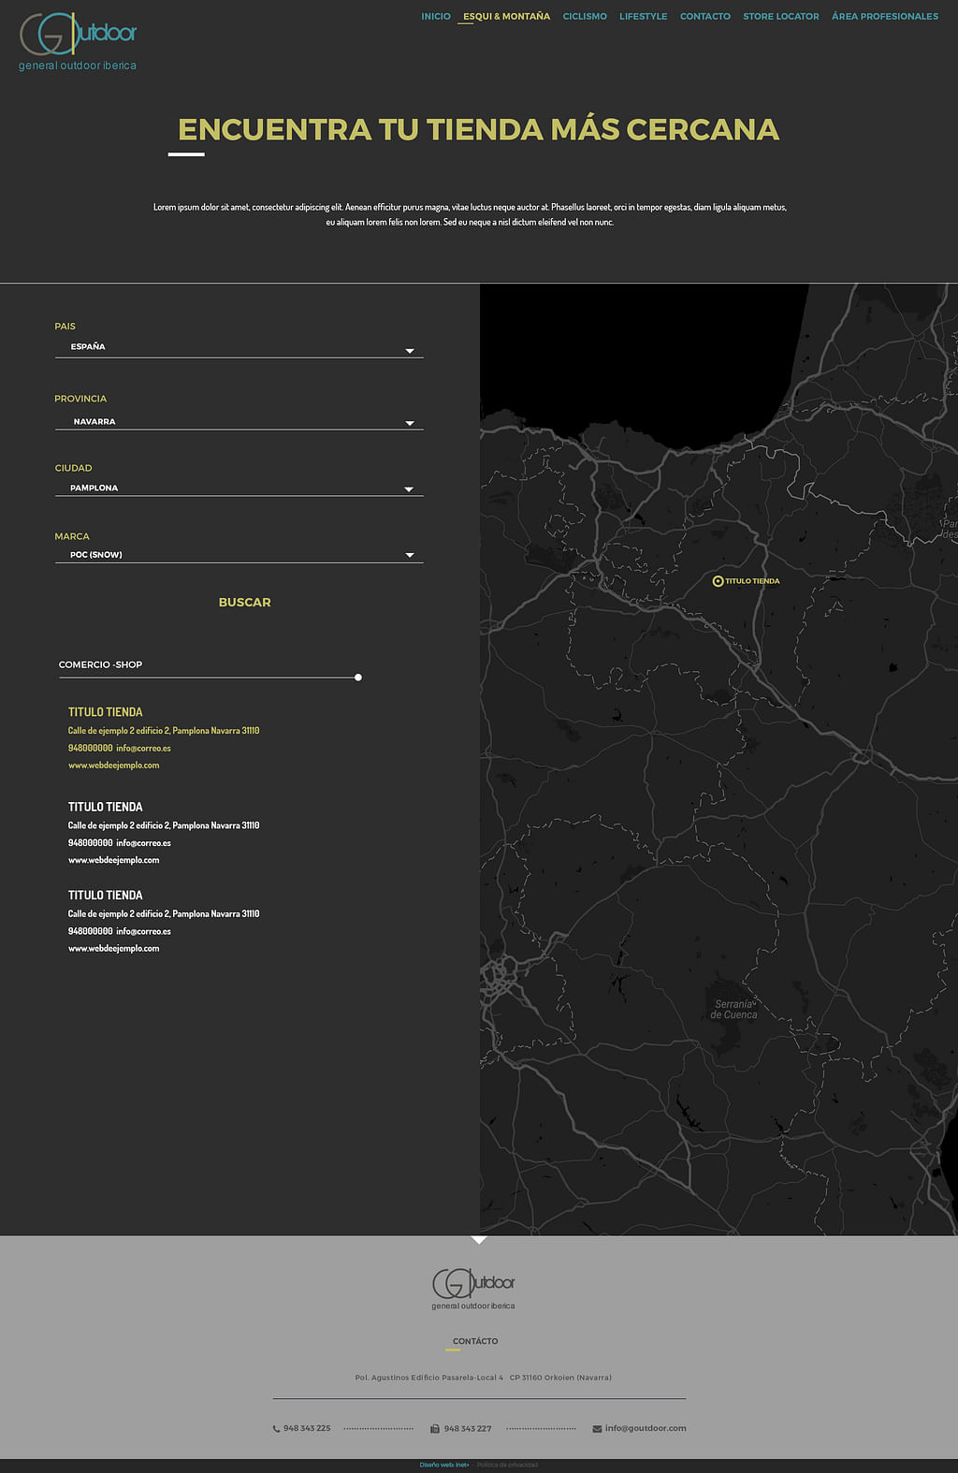Go to Store Locator in navigation

[780, 17]
